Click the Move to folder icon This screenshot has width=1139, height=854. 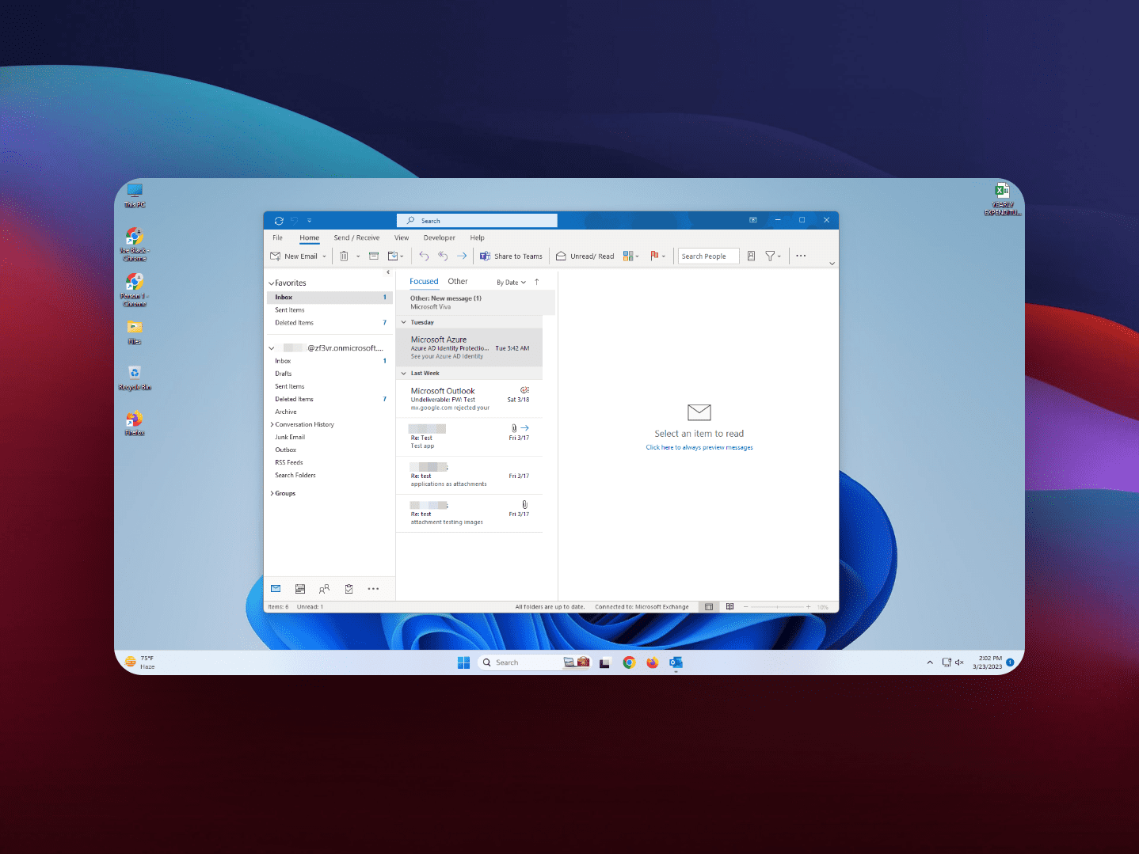pos(393,256)
